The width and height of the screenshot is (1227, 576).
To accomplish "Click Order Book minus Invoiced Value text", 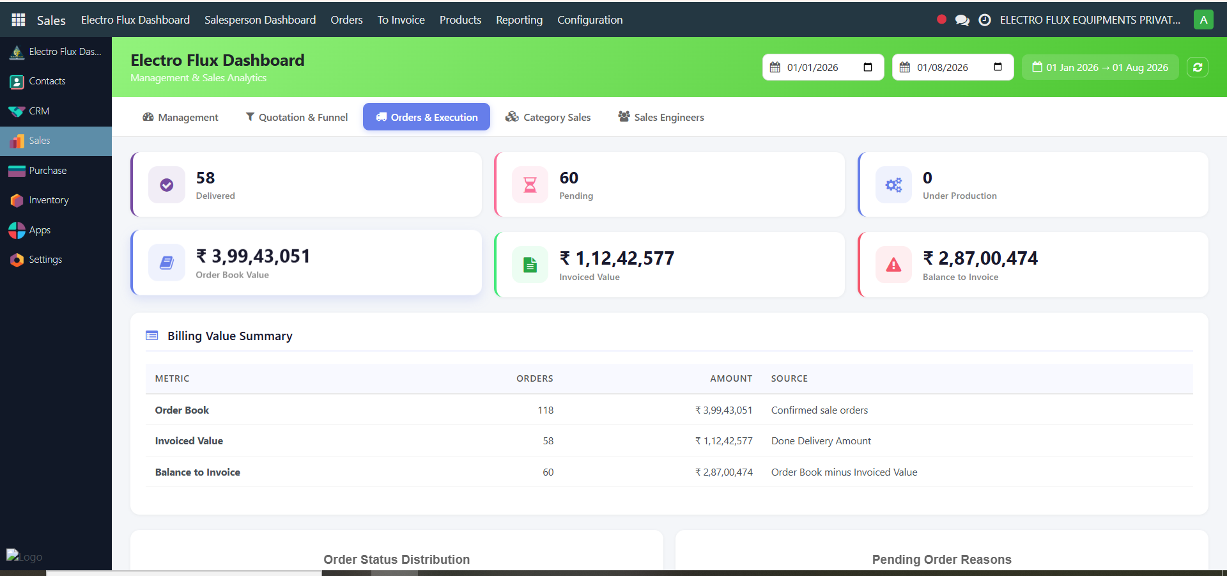I will tap(844, 472).
